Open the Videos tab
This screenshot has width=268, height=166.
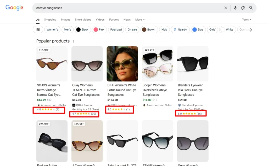[100, 20]
